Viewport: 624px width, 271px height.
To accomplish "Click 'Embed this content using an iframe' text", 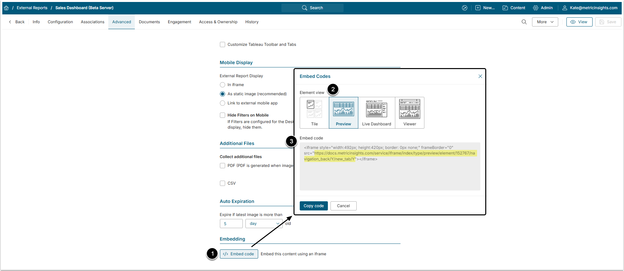I will pos(294,254).
